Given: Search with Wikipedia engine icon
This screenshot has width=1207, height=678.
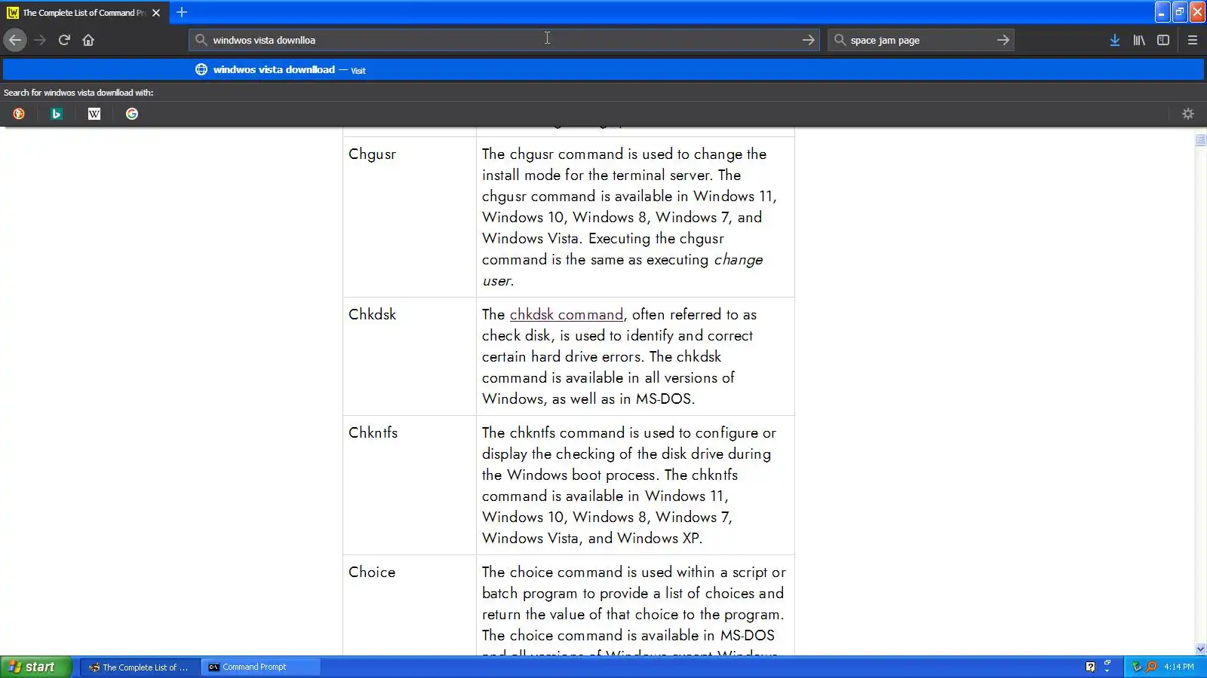Looking at the screenshot, I should pyautogui.click(x=94, y=114).
